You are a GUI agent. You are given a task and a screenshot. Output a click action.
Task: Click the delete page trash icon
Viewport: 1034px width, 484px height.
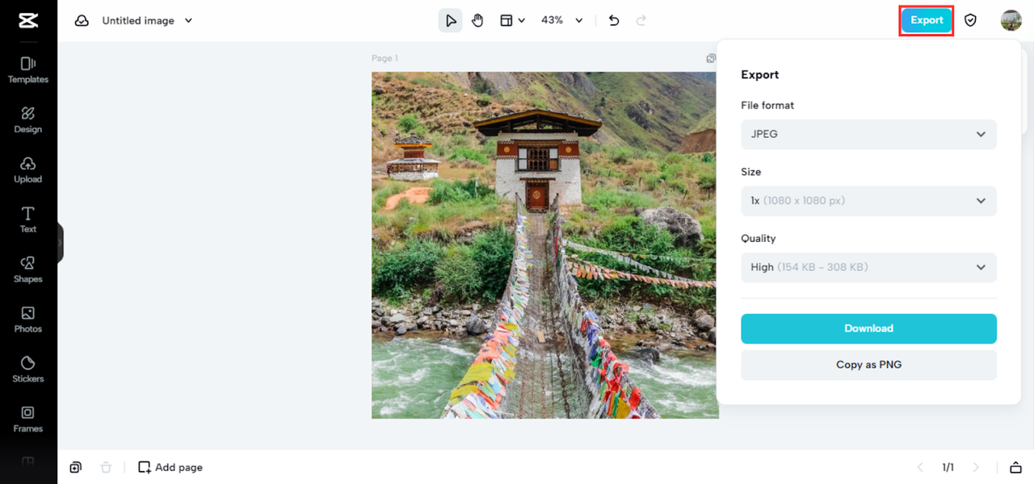[106, 467]
